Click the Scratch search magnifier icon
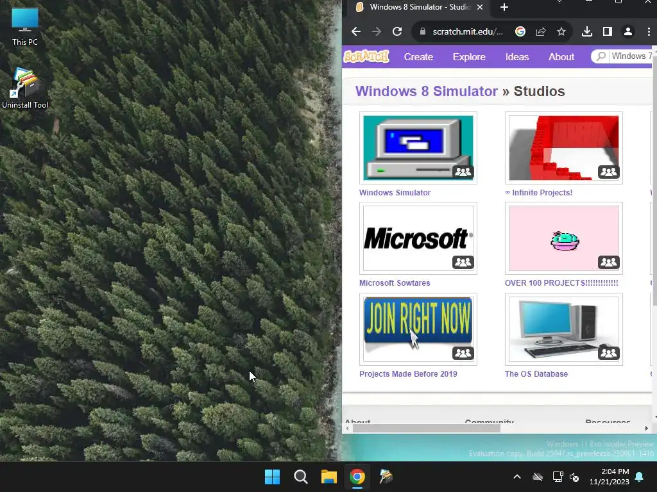The image size is (657, 492). pyautogui.click(x=601, y=56)
